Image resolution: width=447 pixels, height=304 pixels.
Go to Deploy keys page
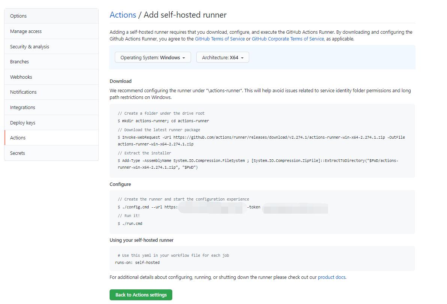[51, 123]
